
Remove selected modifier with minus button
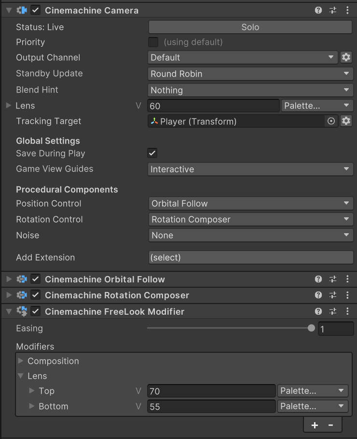tap(330, 426)
